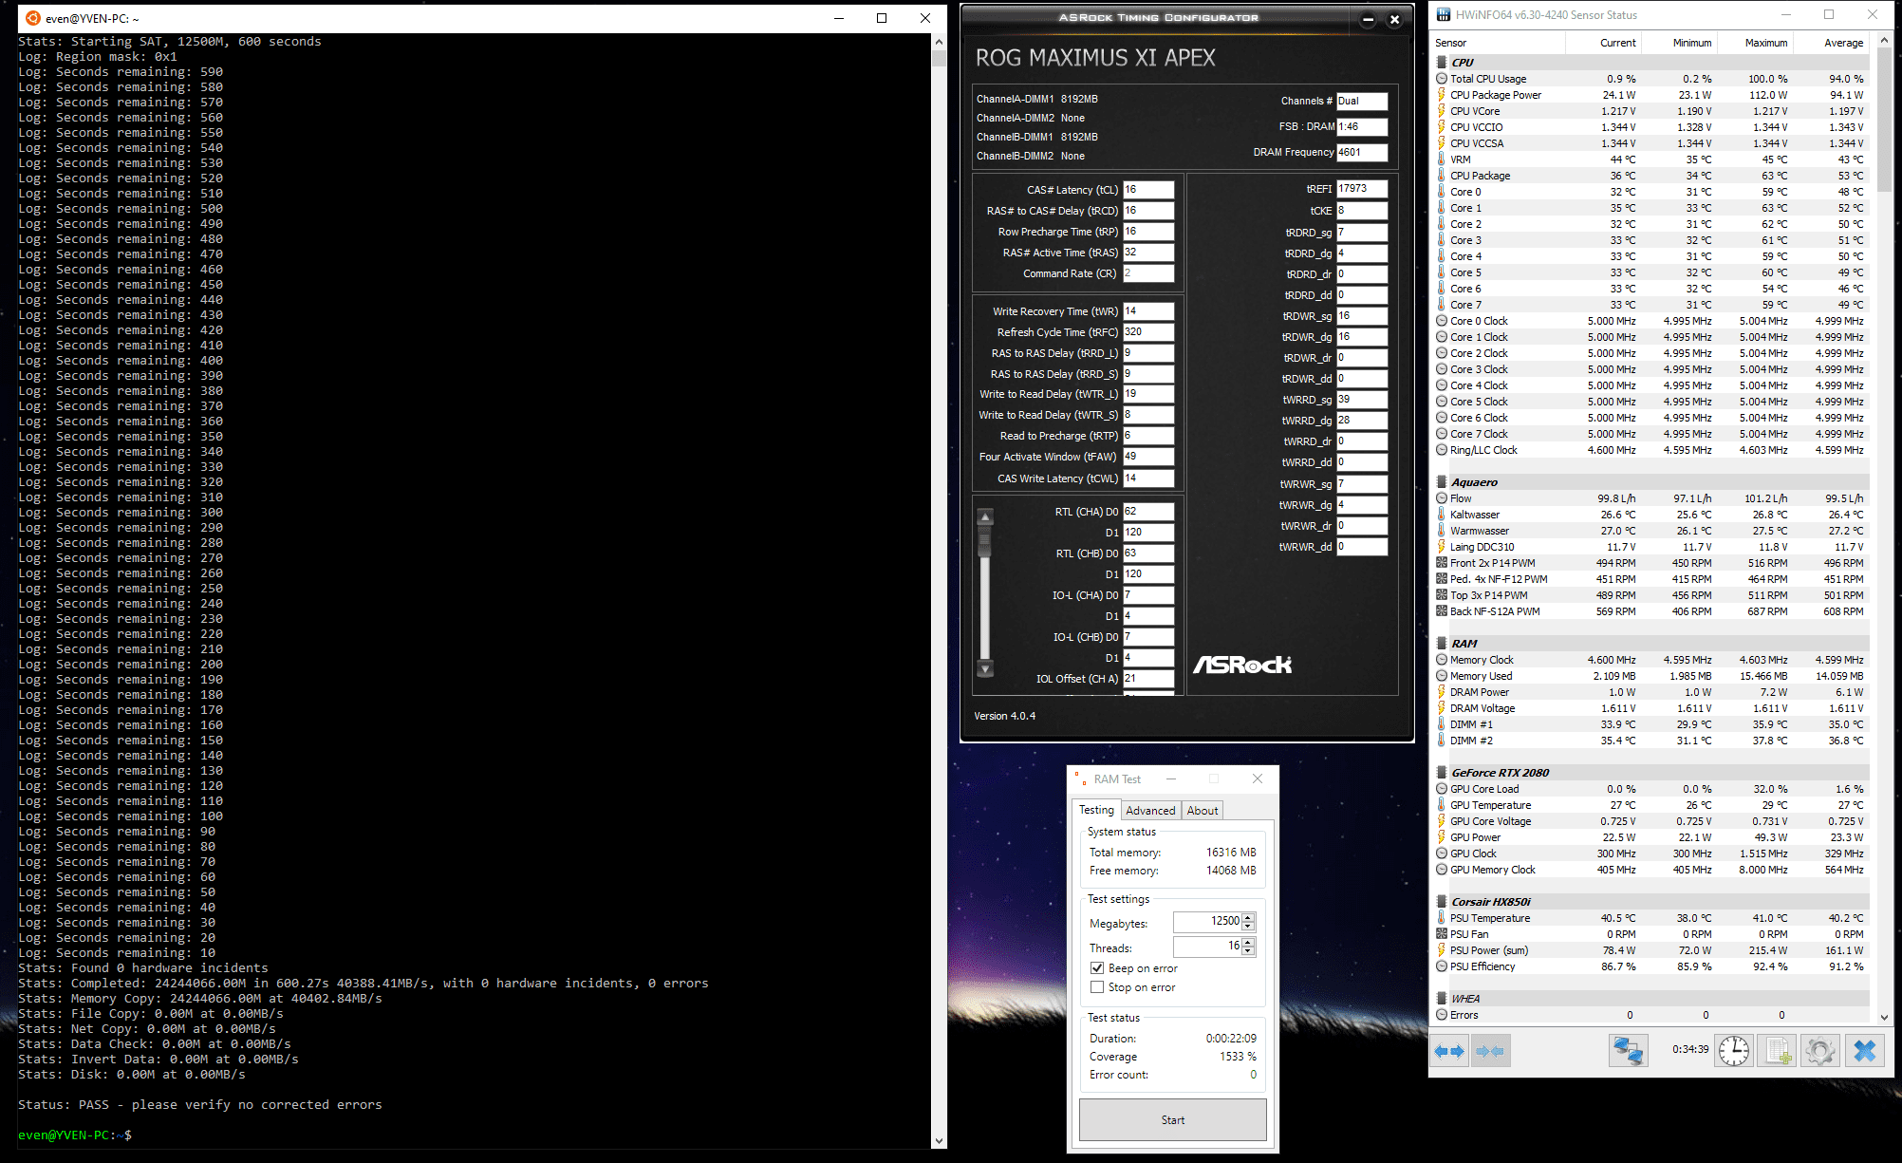Click the clock icon beside Total CPU Usage
Image resolution: width=1902 pixels, height=1163 pixels.
coord(1442,79)
